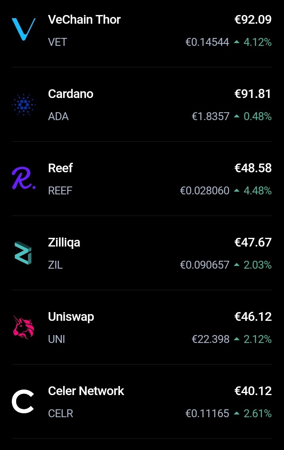Click the green up arrow beside 2.61%
The width and height of the screenshot is (284, 450).
point(236,413)
